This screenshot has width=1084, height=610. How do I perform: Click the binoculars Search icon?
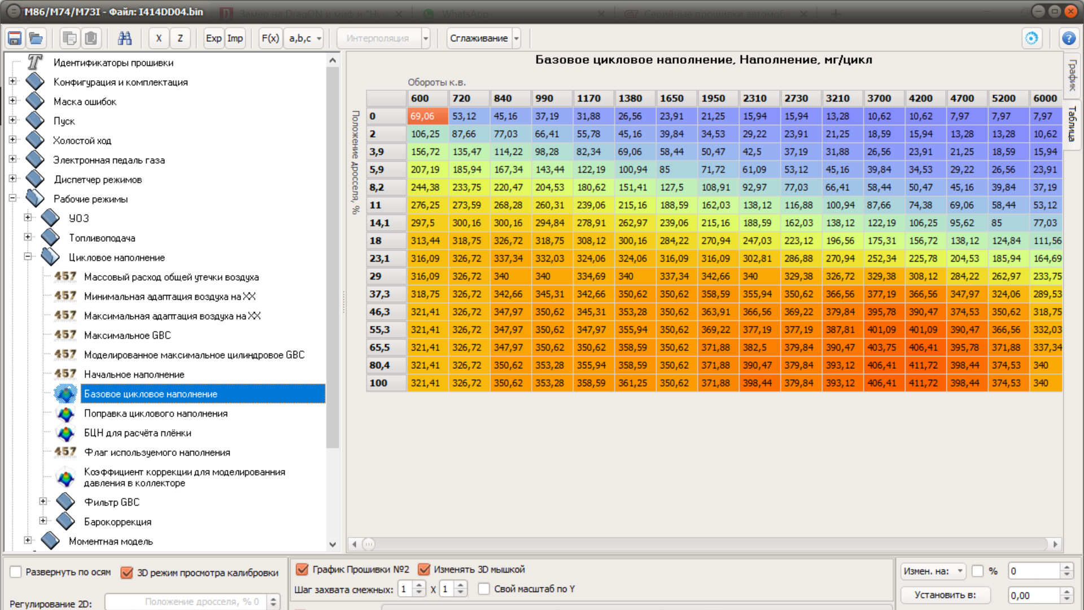point(124,38)
